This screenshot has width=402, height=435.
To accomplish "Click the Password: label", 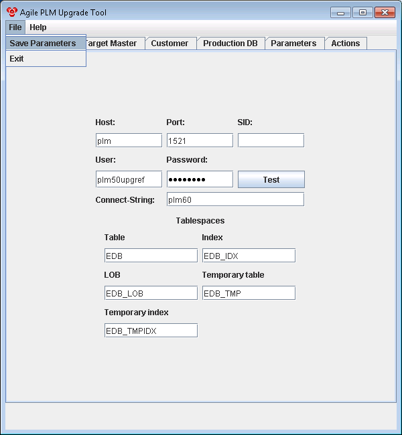I will click(187, 160).
